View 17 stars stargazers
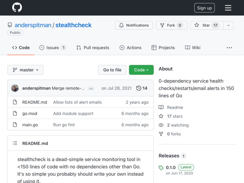244x183 pixels. (x=170, y=116)
